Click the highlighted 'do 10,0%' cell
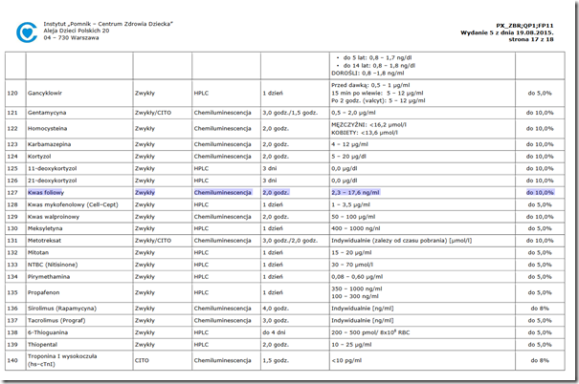Image resolution: width=579 pixels, height=384 pixels. (540, 192)
